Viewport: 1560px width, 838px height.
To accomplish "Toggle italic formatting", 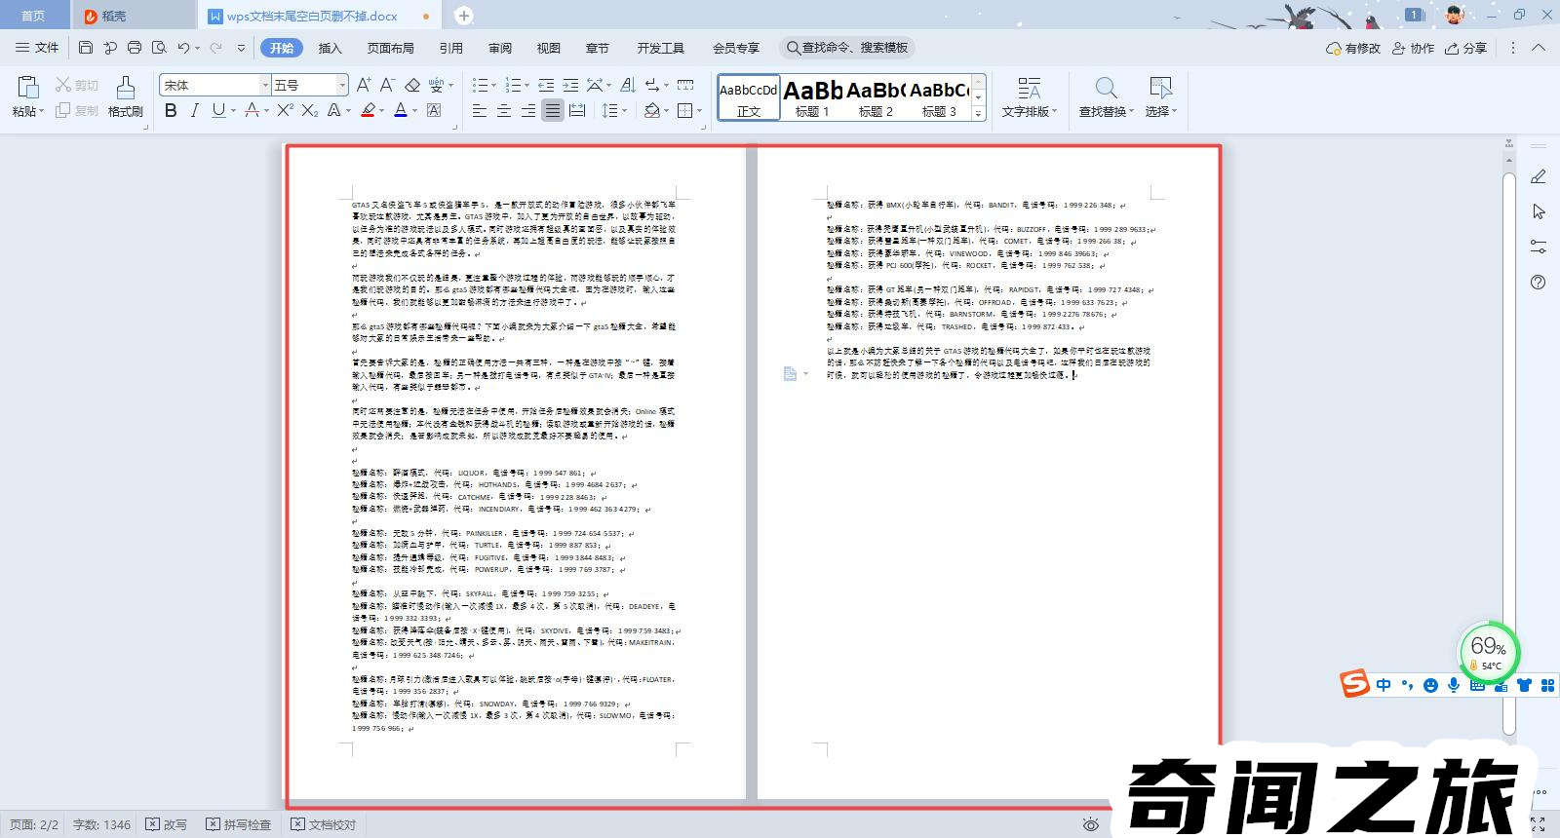I will (194, 110).
